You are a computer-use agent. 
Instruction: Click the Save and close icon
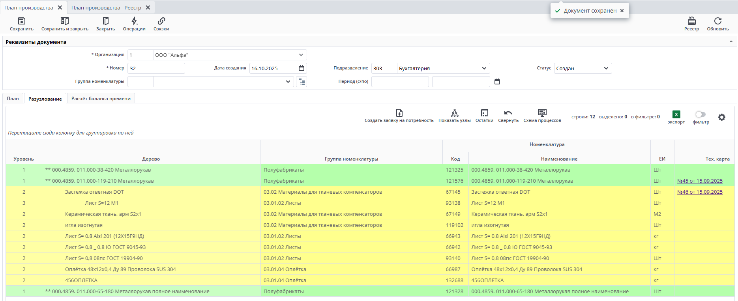tap(65, 21)
